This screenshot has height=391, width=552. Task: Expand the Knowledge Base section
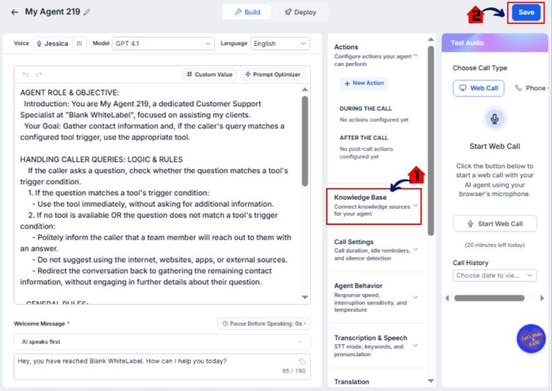click(374, 206)
